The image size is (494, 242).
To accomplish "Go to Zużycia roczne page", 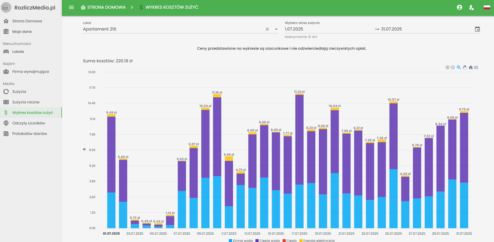I will point(26,102).
